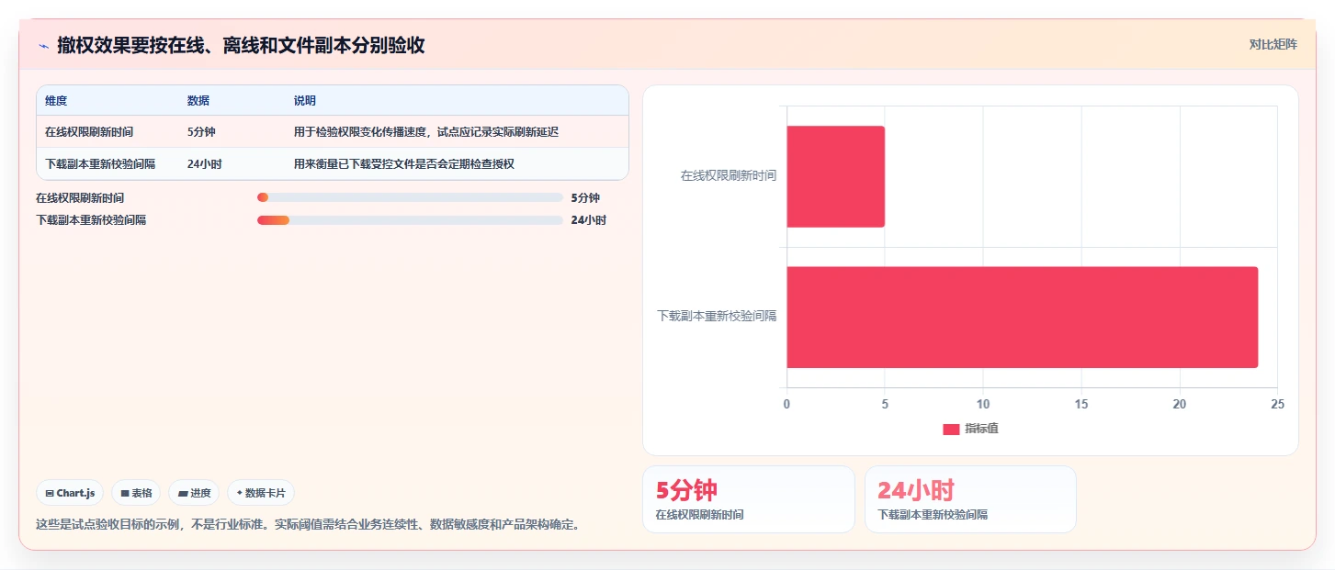
Task: Click the chart bar for 下载副本重新校验间隔
Action: tap(1022, 318)
